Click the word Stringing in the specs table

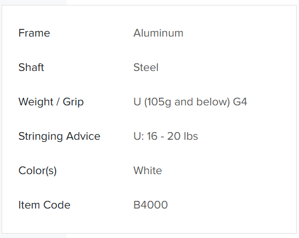coord(40,136)
